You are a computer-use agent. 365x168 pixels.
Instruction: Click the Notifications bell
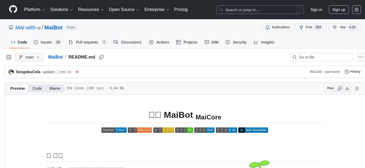(278, 27)
